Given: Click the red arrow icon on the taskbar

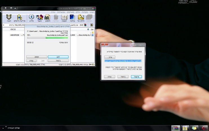Looking at the screenshot, I should tap(203, 128).
